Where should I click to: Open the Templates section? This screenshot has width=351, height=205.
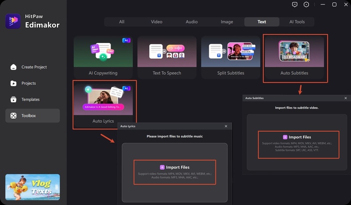click(32, 100)
